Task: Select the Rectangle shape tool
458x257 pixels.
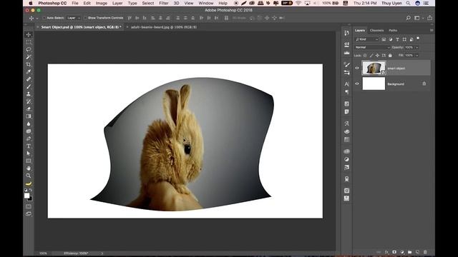Action: click(29, 161)
